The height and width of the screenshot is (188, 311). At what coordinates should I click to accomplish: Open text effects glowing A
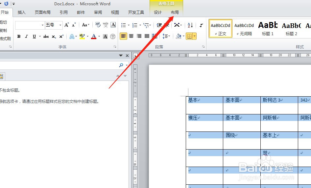(x=72, y=36)
